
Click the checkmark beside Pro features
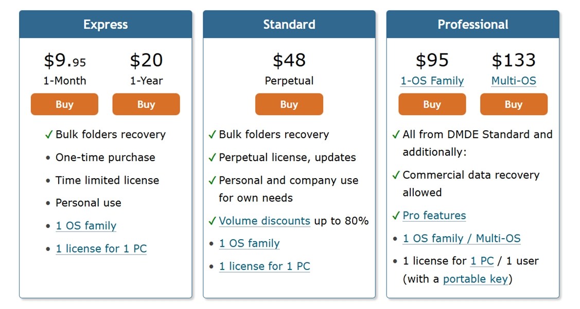coord(396,216)
